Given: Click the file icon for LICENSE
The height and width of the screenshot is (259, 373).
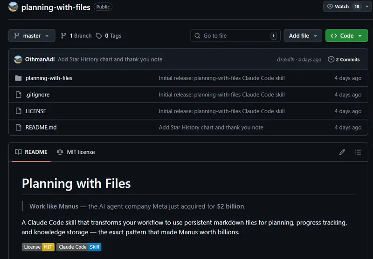Looking at the screenshot, I should pyautogui.click(x=18, y=111).
